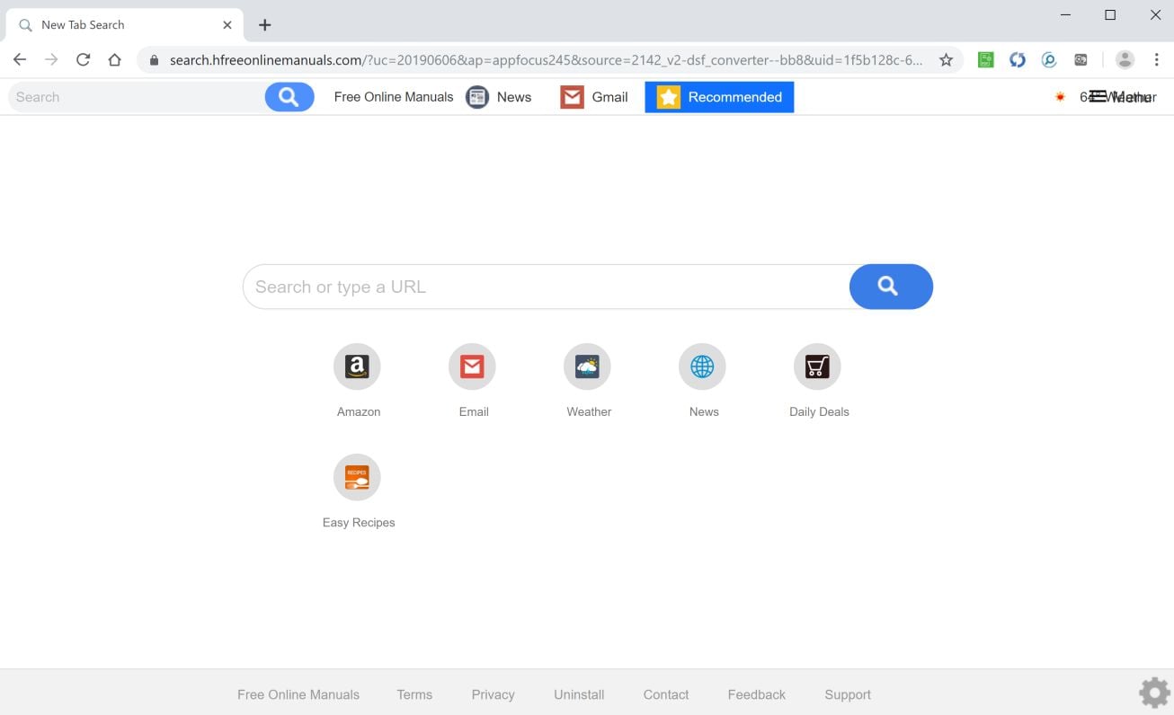Click the browser address bar URL
This screenshot has width=1174, height=715.
pyautogui.click(x=547, y=60)
